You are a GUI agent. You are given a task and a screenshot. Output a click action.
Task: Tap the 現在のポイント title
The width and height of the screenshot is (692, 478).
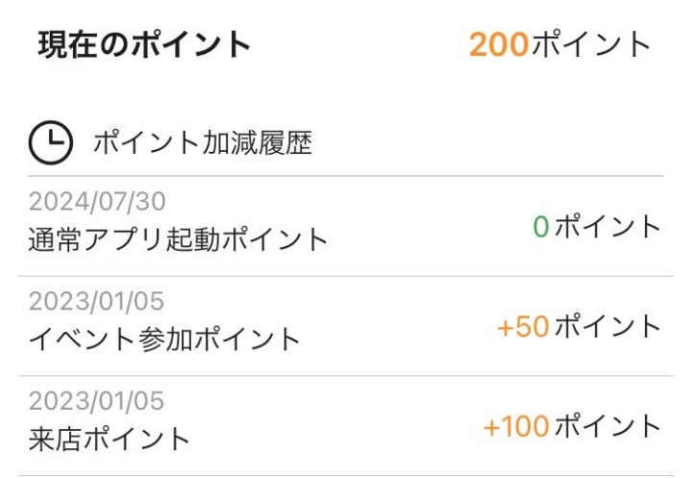[144, 45]
